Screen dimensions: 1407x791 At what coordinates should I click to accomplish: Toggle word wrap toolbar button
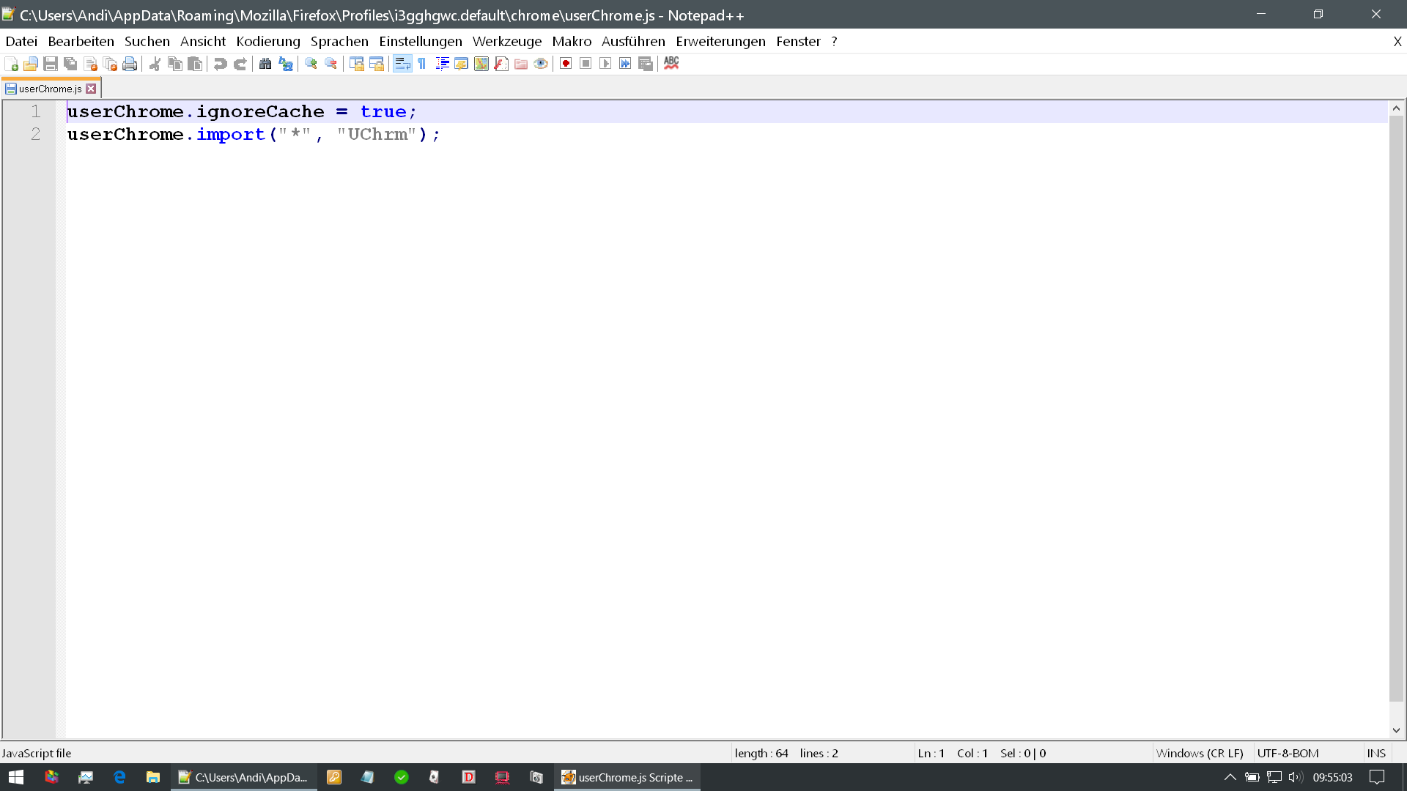402,64
